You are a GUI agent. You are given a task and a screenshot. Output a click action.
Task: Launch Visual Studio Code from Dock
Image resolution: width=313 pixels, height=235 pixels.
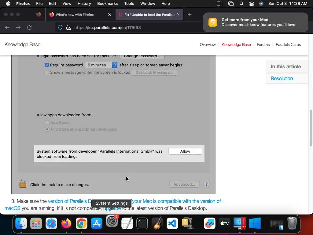(x=172, y=223)
